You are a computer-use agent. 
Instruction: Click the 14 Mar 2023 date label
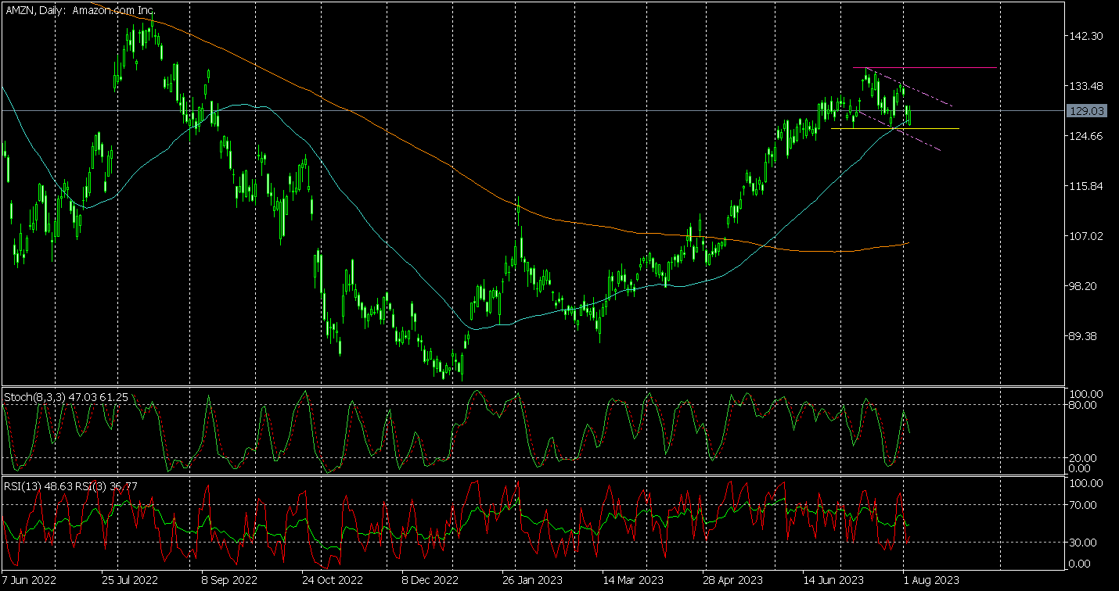633,581
